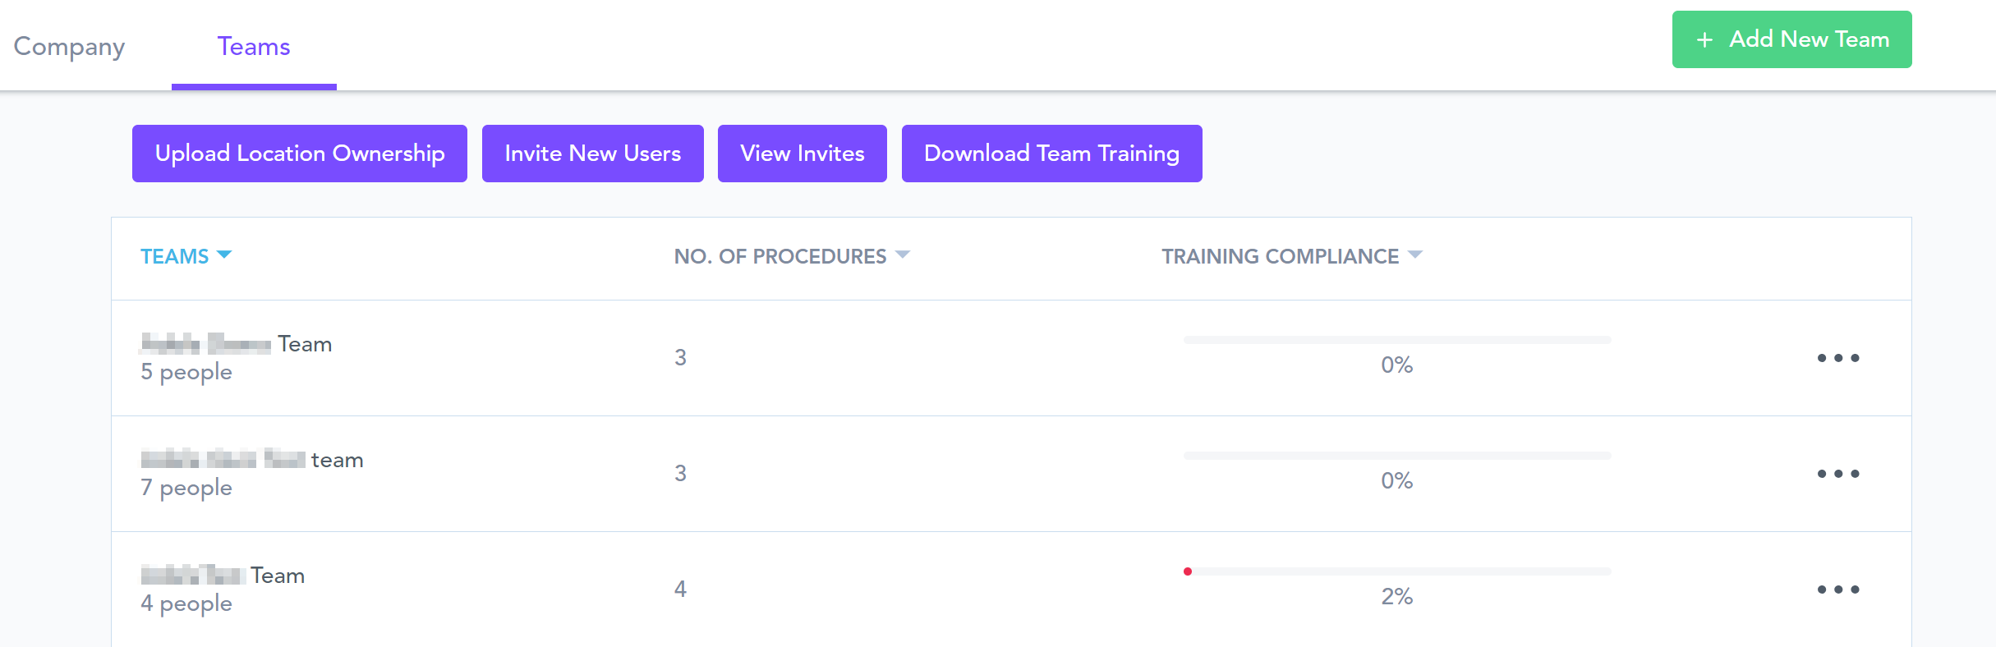Open the team with 5 people
1996x647 pixels.
click(237, 345)
